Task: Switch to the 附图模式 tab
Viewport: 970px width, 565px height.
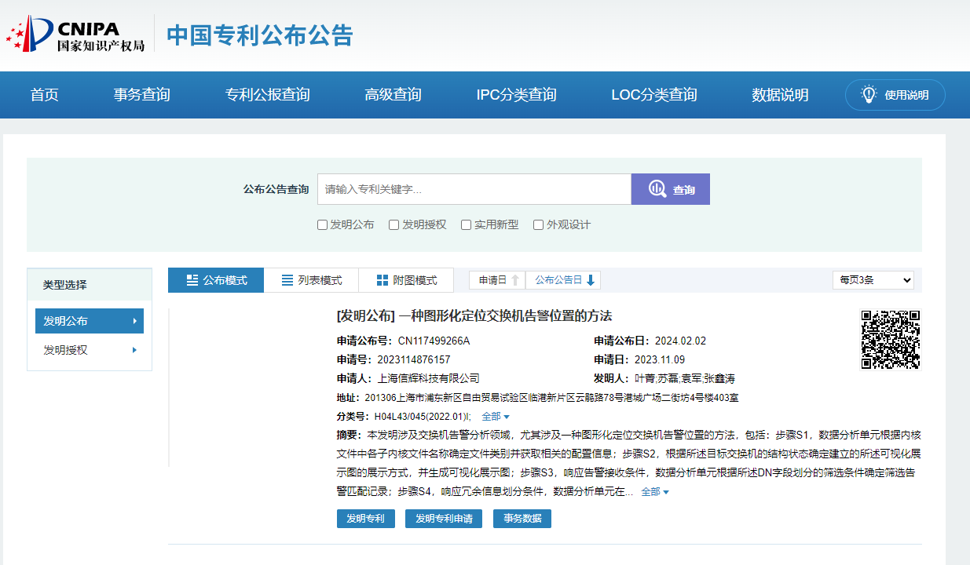Action: coord(407,280)
